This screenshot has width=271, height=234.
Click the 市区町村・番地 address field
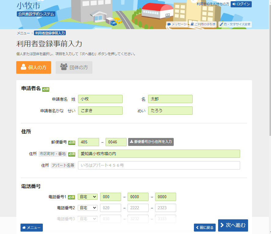tap(159, 154)
